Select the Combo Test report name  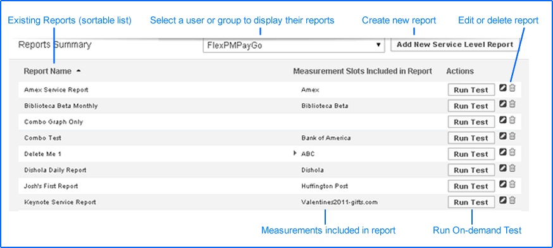[x=42, y=138]
